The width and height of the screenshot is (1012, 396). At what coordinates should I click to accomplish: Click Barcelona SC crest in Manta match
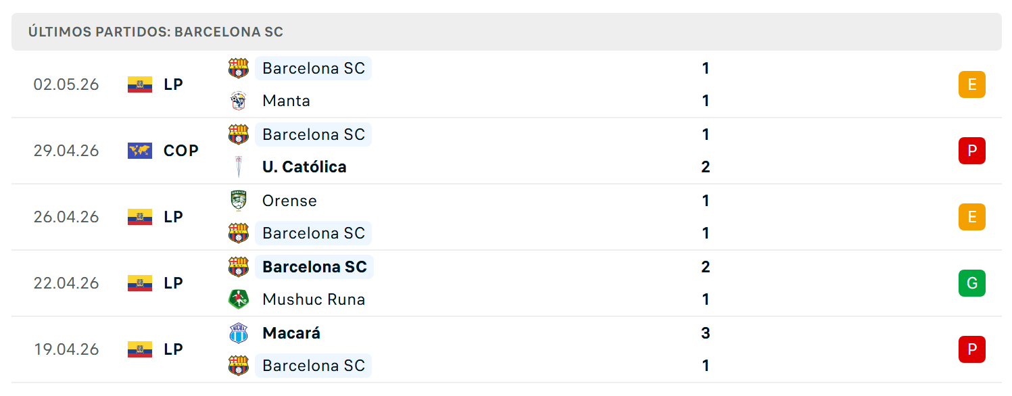tap(238, 68)
